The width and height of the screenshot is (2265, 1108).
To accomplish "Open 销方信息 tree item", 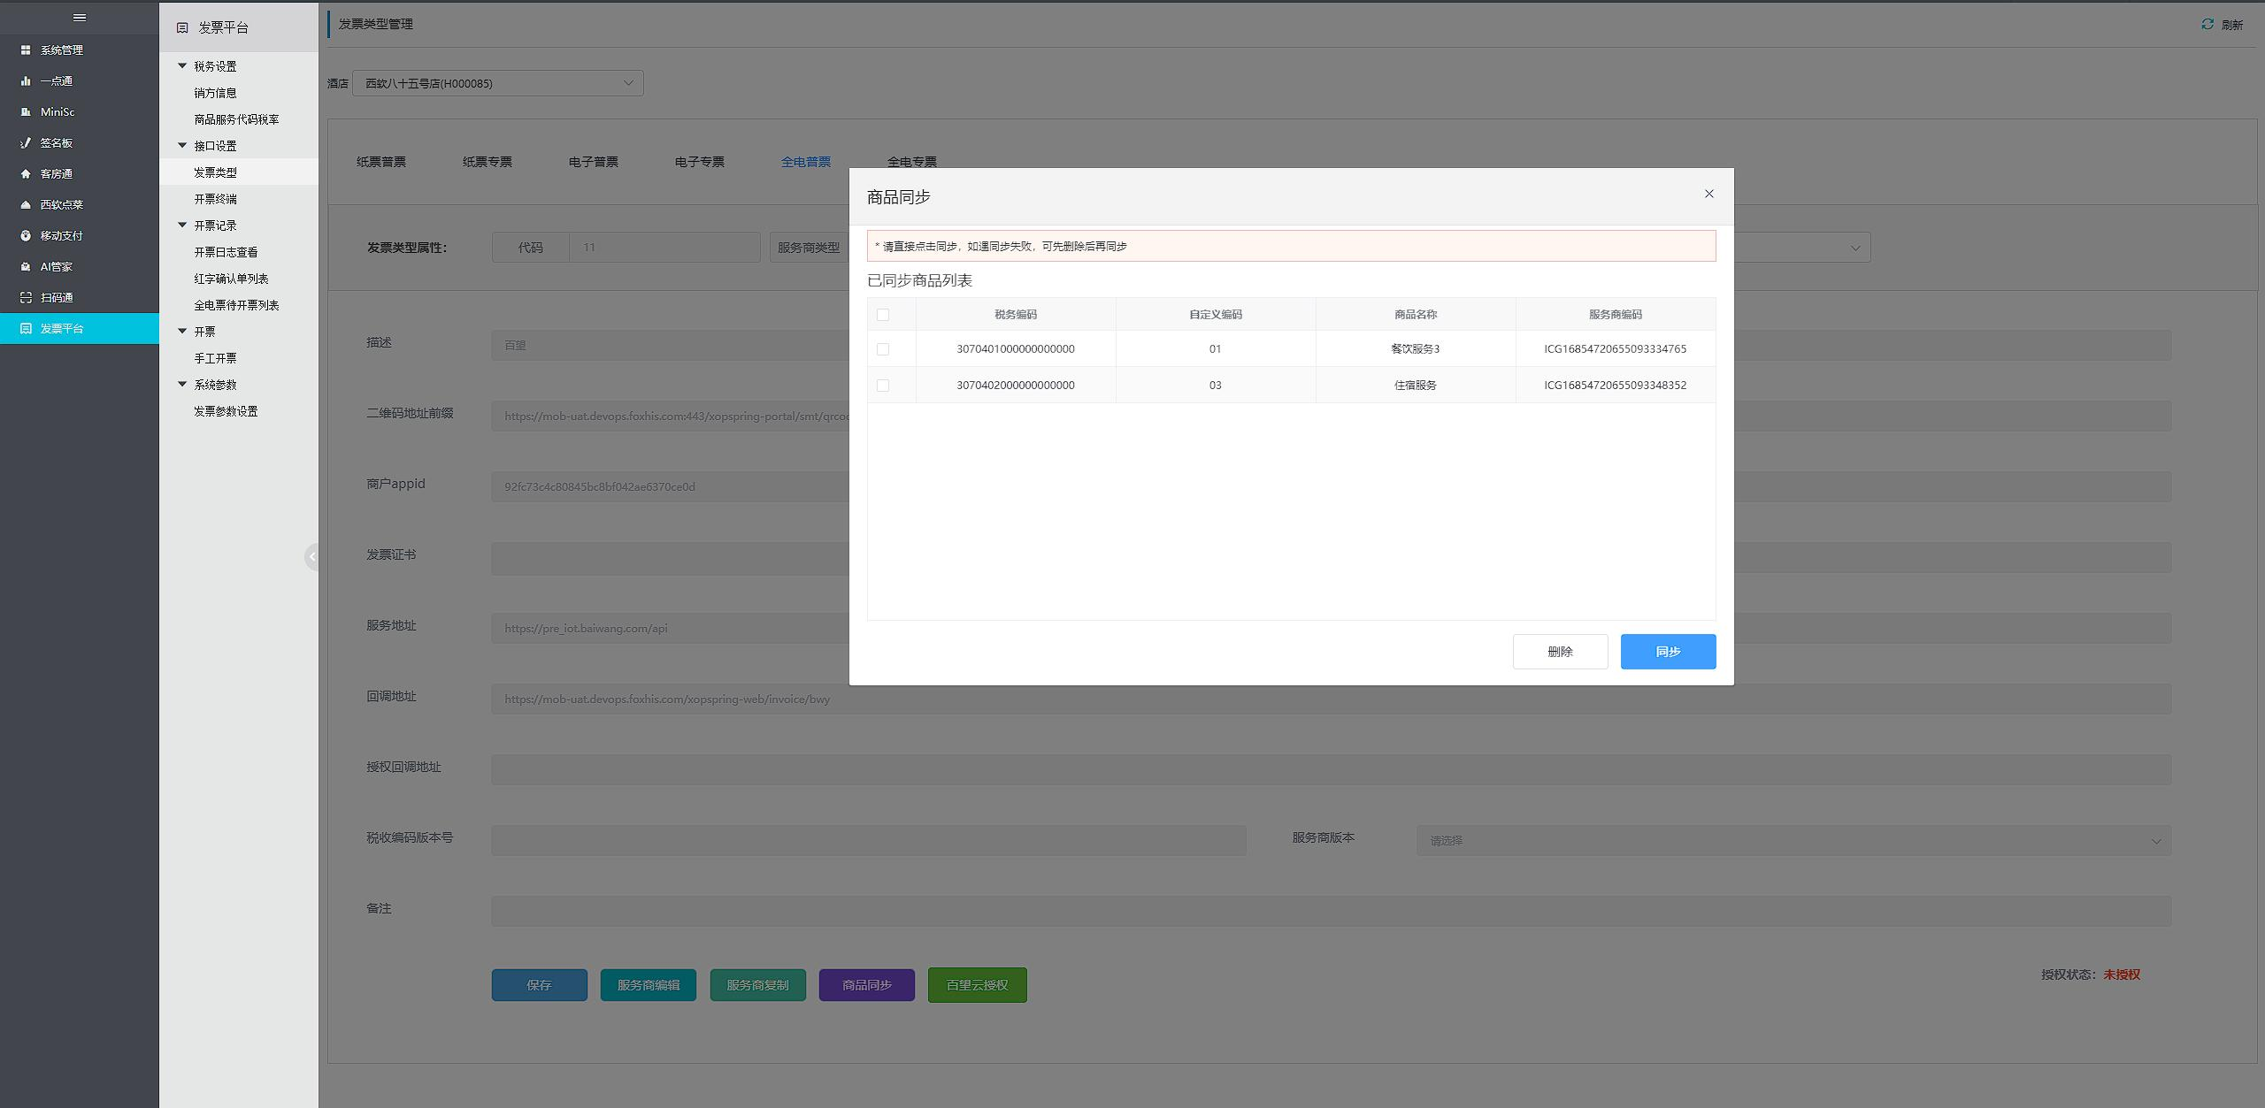I will pyautogui.click(x=216, y=93).
